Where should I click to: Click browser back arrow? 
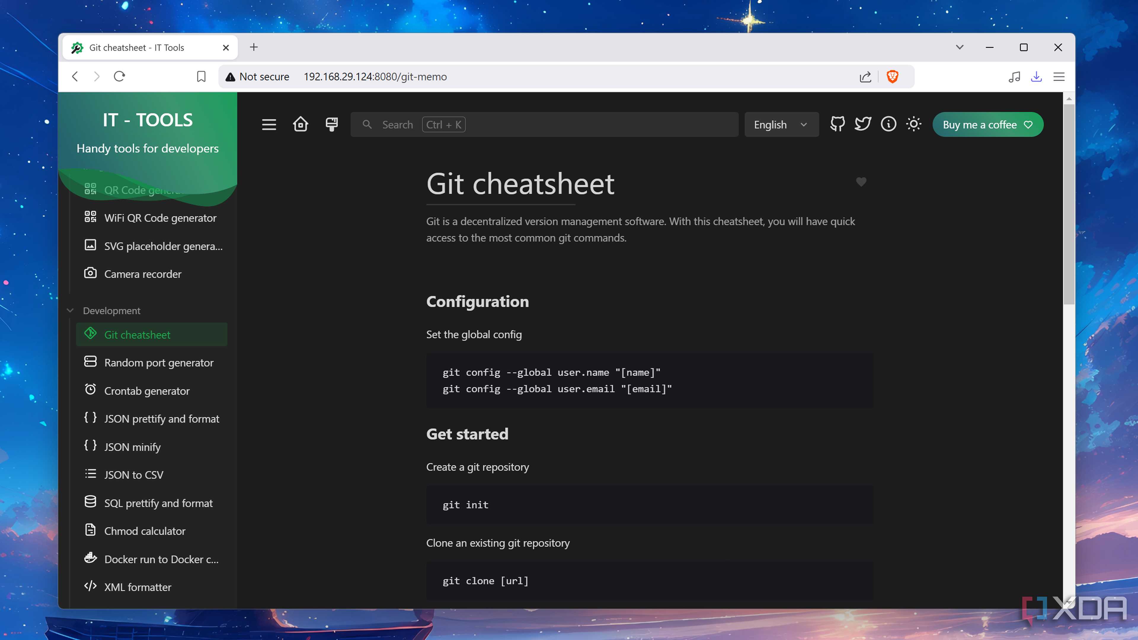point(75,76)
